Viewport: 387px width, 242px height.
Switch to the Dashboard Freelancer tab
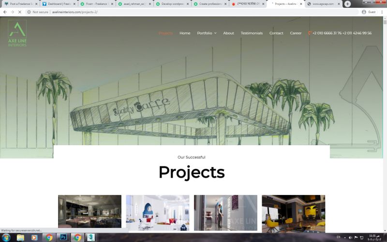pyautogui.click(x=59, y=4)
